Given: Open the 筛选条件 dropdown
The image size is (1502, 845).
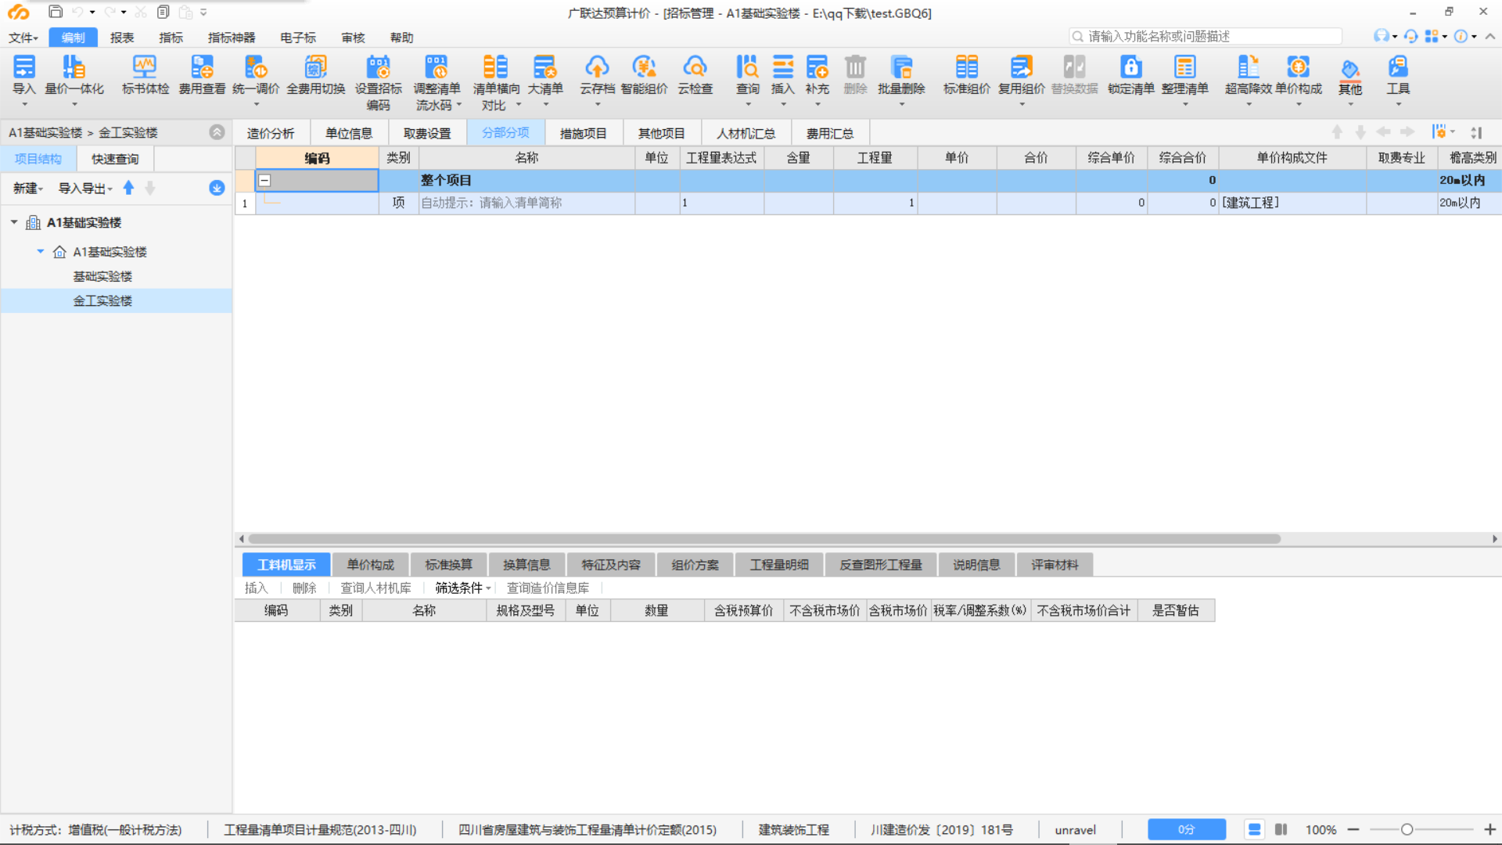Looking at the screenshot, I should tap(462, 588).
